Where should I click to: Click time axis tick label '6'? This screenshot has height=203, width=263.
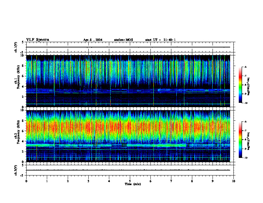pos(151,181)
